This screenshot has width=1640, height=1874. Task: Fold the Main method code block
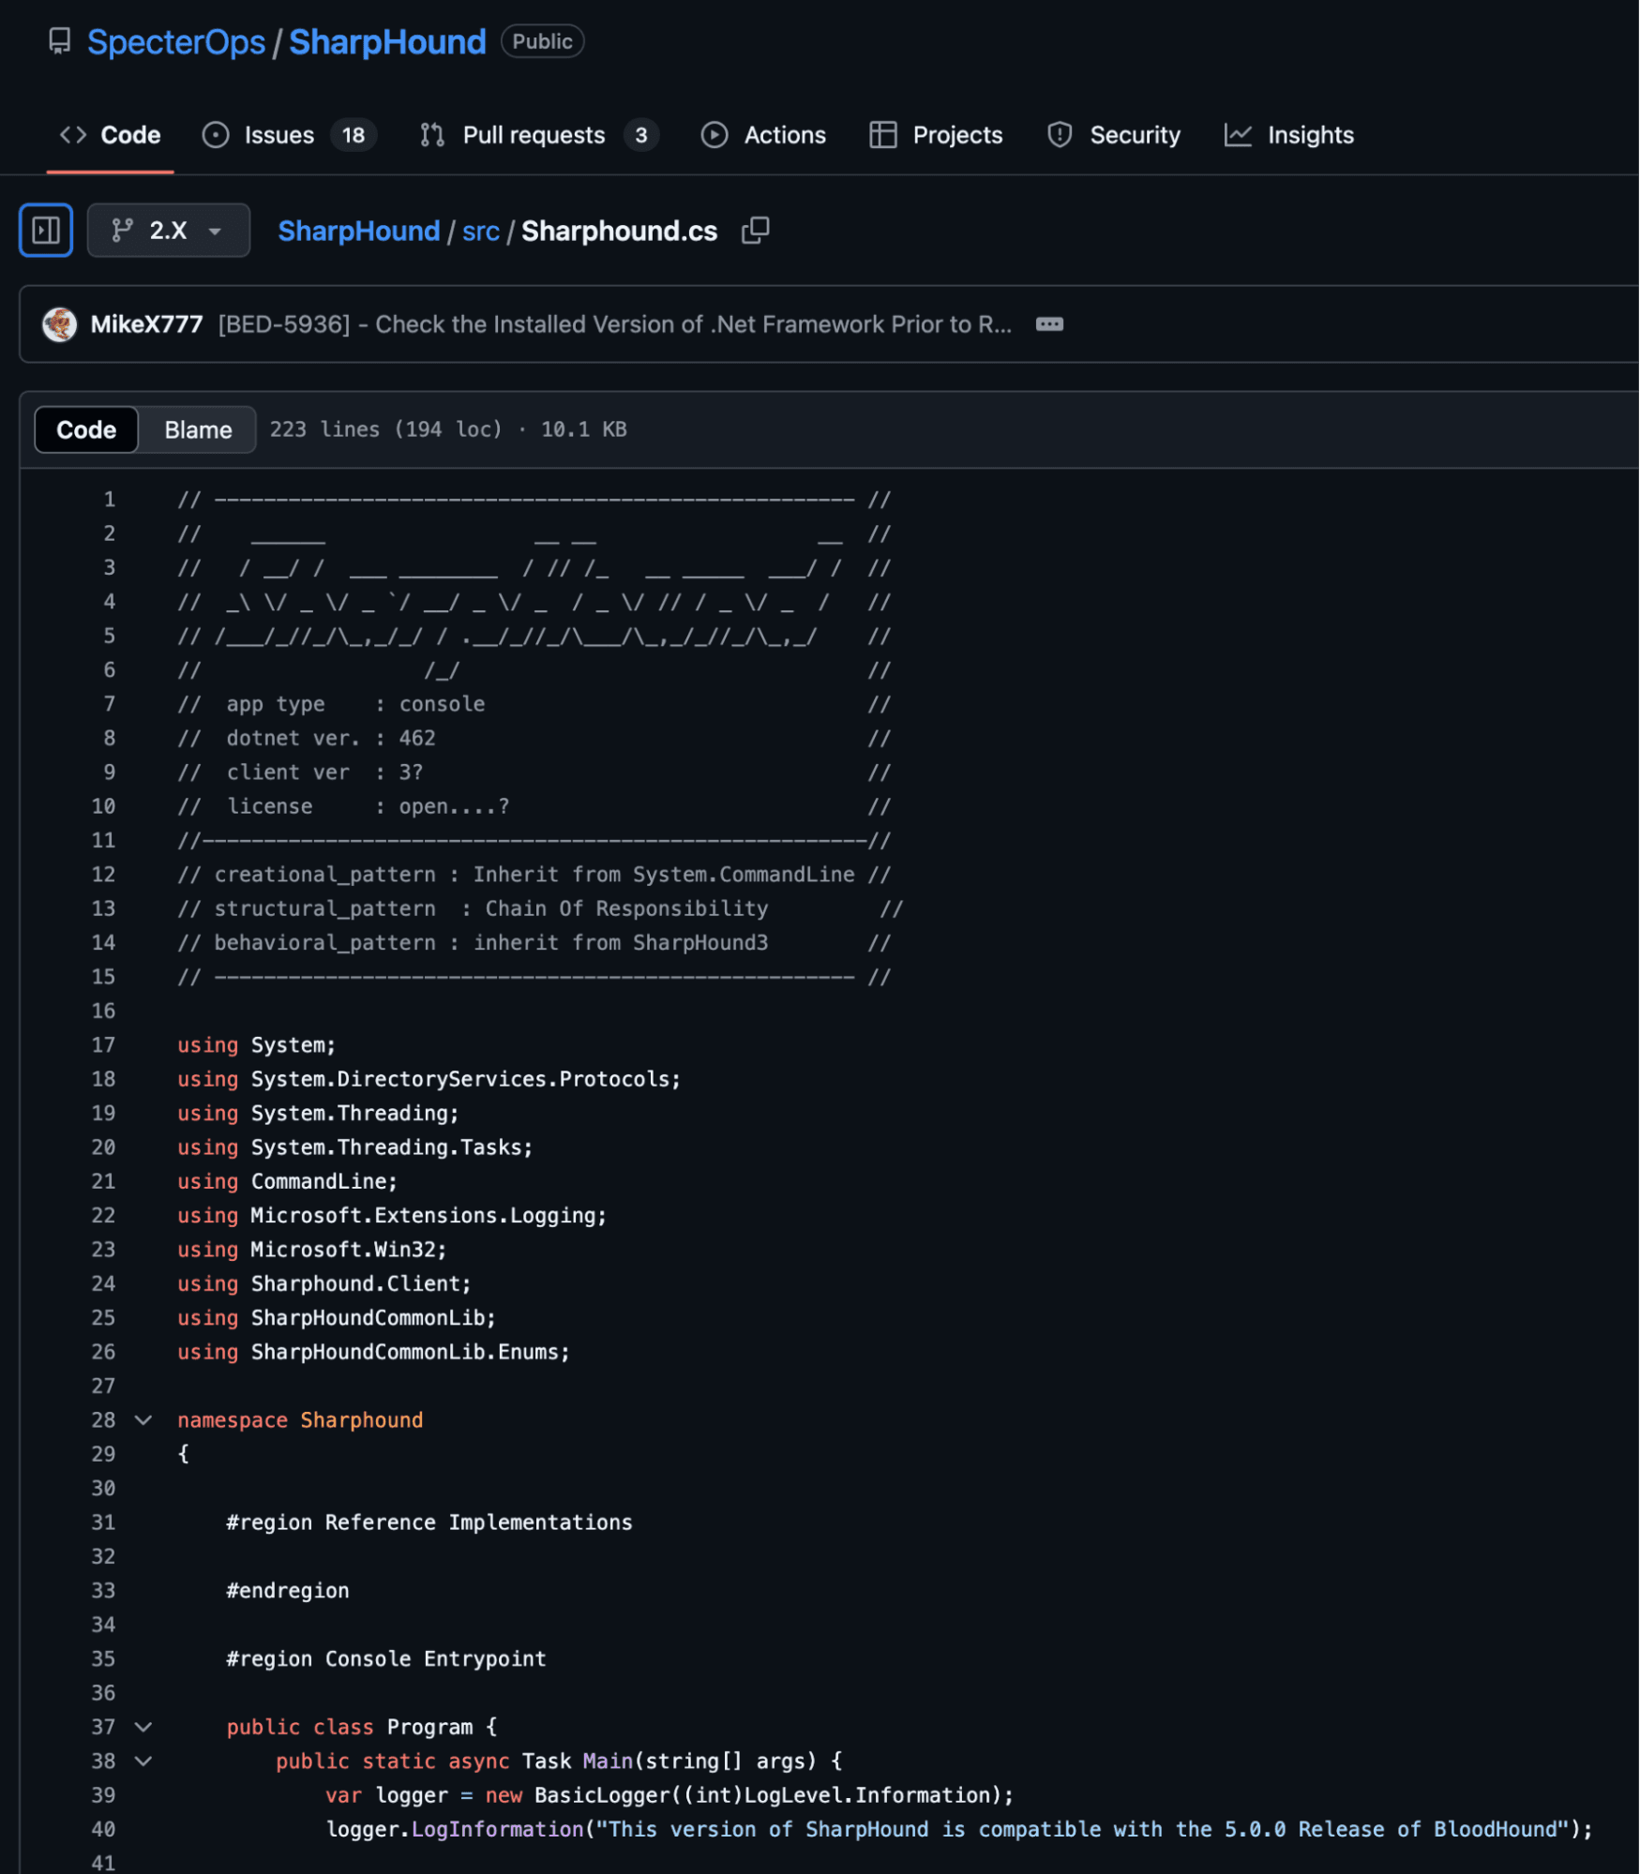point(143,1761)
